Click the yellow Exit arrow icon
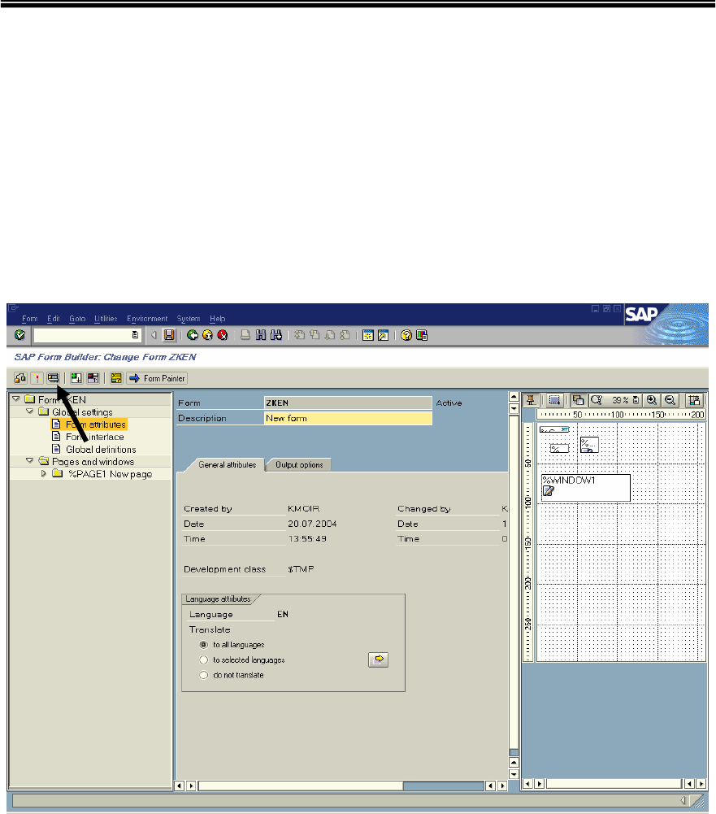Screen dimensions: 716x814 pos(207,335)
